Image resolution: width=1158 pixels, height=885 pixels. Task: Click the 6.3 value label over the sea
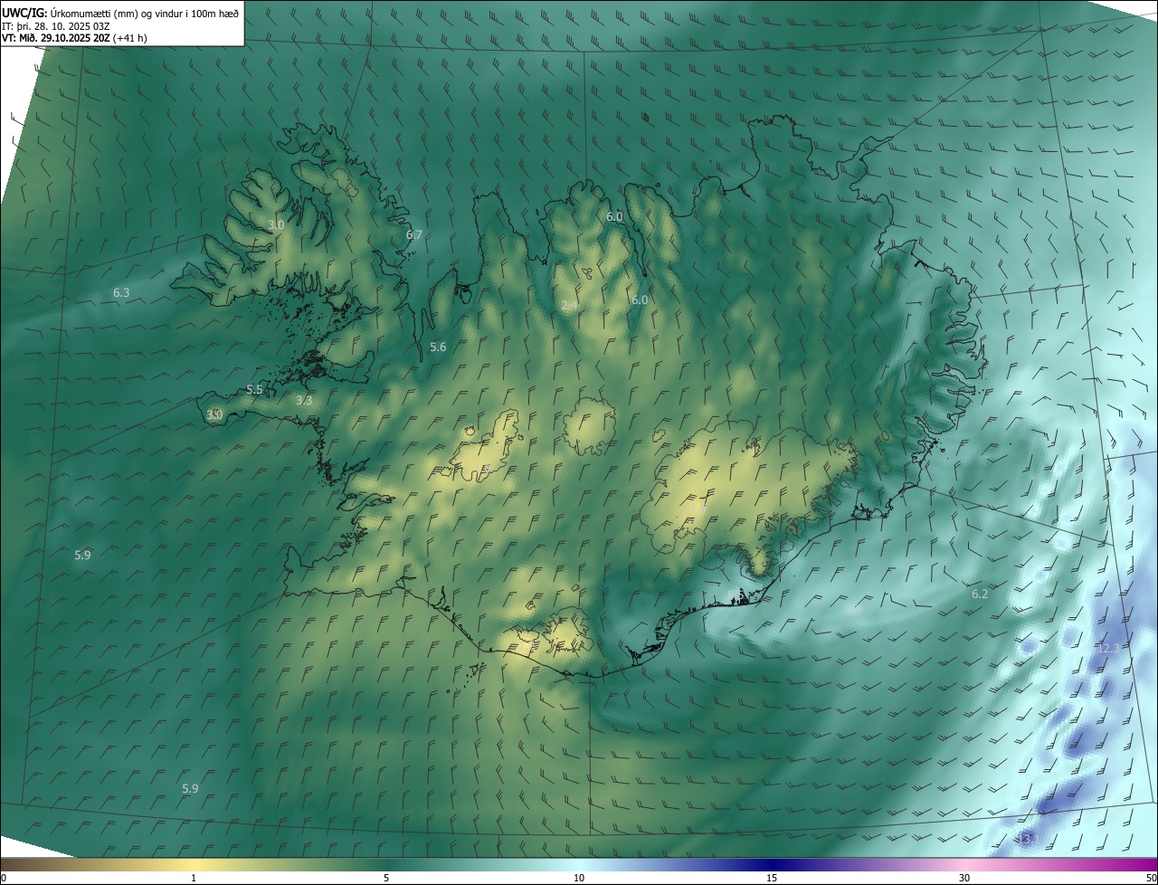pyautogui.click(x=121, y=292)
